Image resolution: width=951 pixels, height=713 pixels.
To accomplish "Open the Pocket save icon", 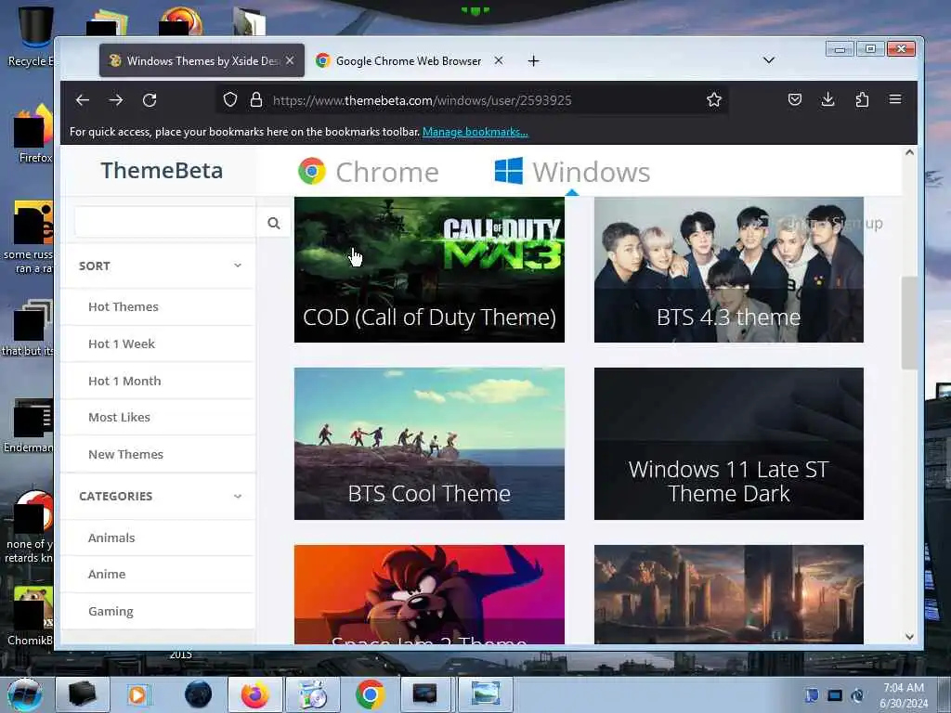I will point(795,99).
